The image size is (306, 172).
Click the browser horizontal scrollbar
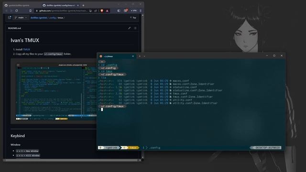click(72, 160)
